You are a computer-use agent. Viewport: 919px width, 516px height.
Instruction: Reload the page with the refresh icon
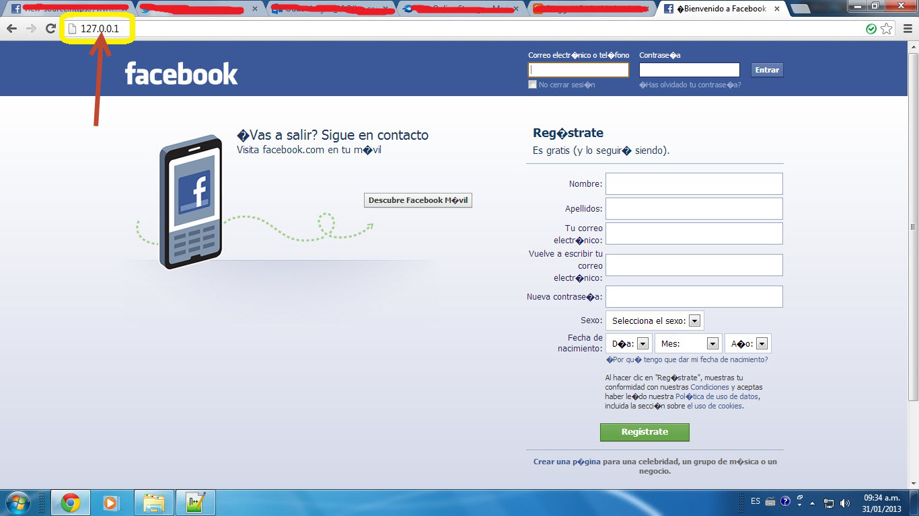click(x=50, y=28)
